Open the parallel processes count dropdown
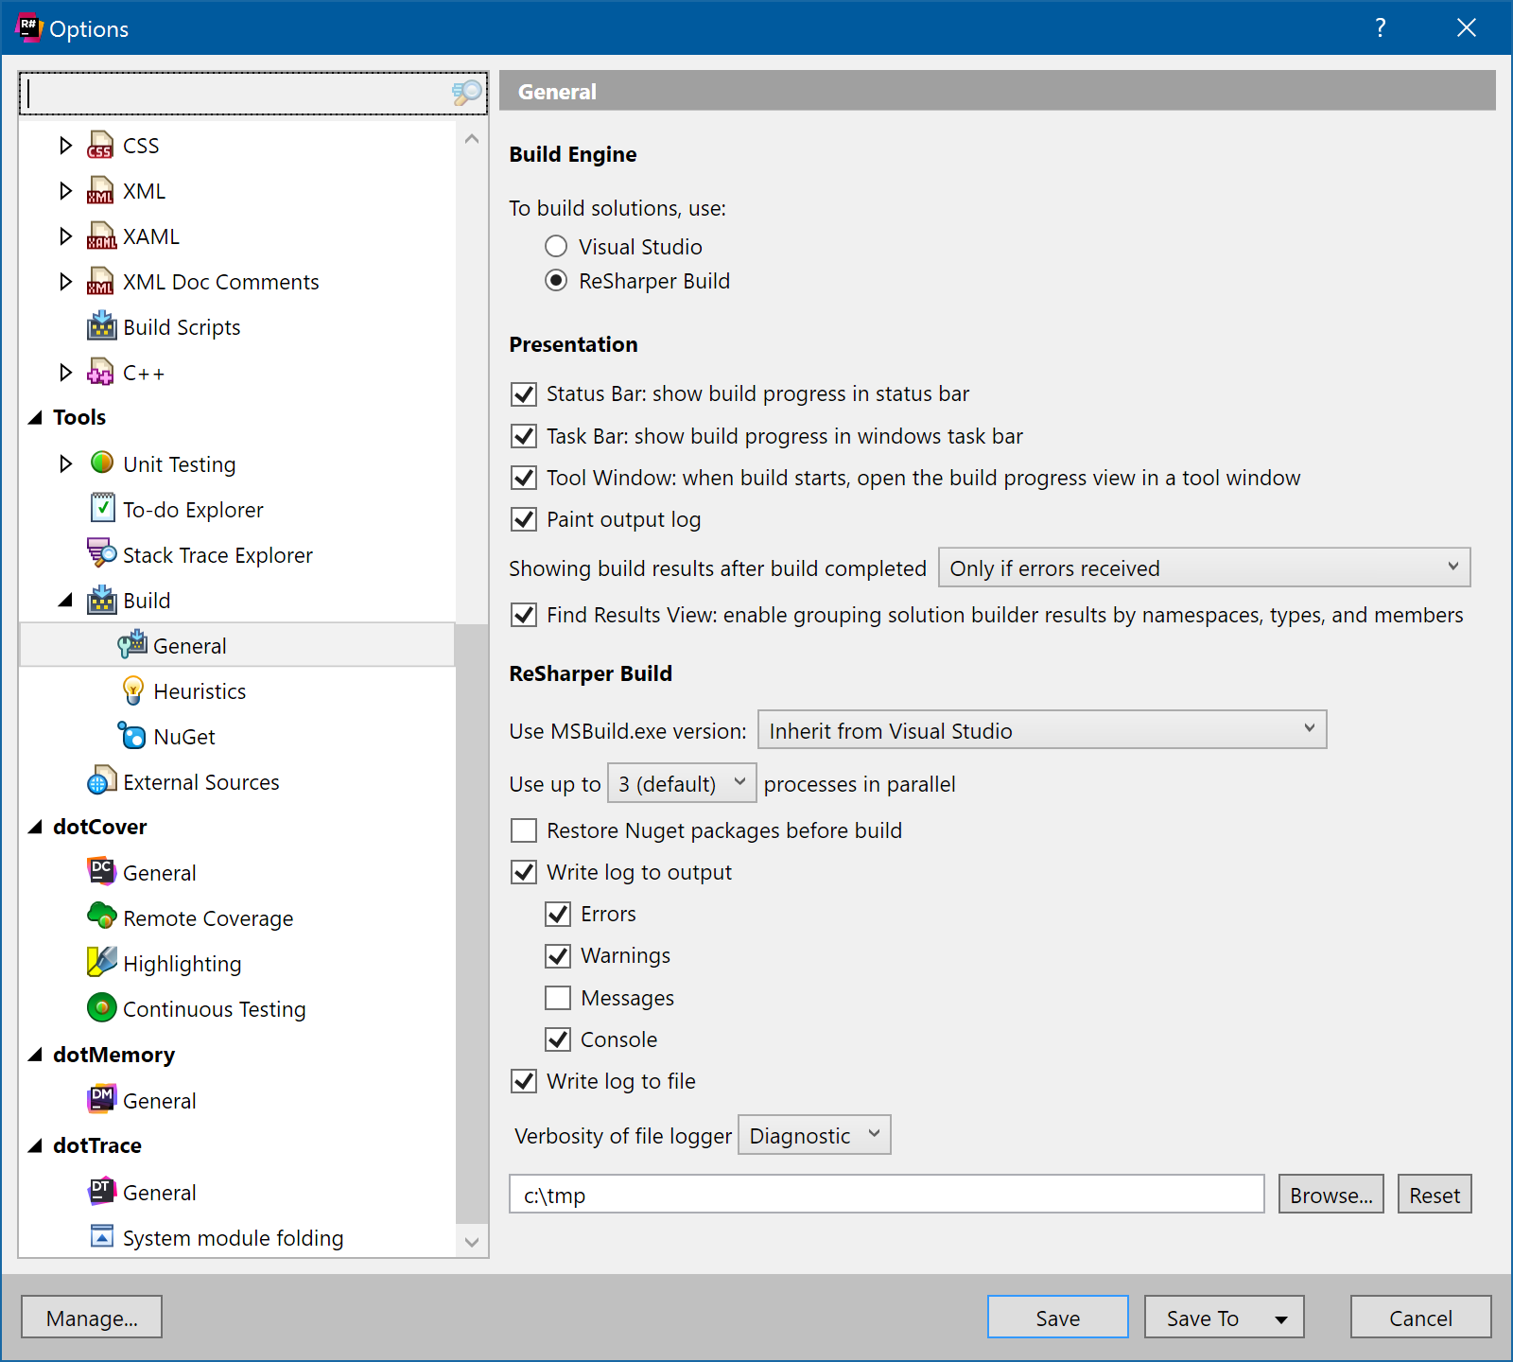1513x1362 pixels. tap(682, 783)
